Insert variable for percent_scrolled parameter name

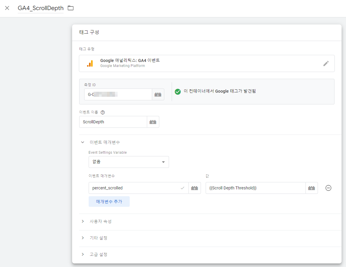(195, 188)
